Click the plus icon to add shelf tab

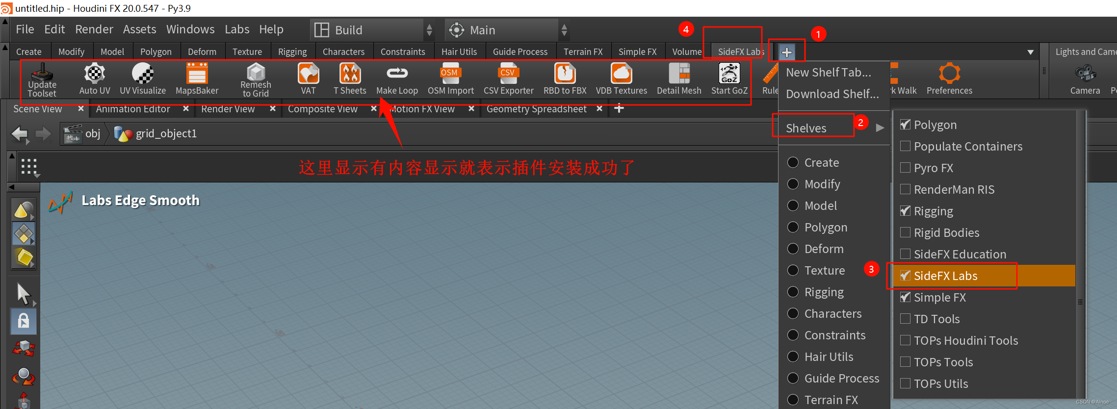tap(786, 52)
